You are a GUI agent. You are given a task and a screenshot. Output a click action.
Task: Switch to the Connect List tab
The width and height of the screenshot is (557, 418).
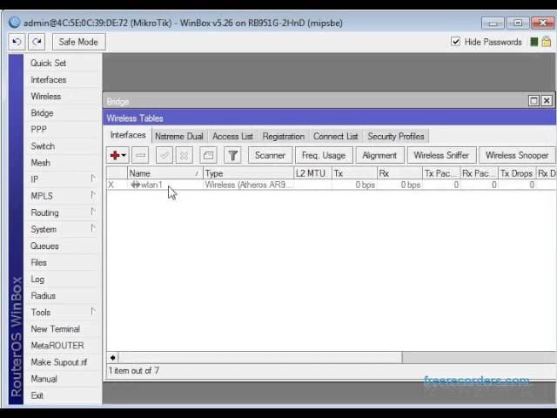336,137
